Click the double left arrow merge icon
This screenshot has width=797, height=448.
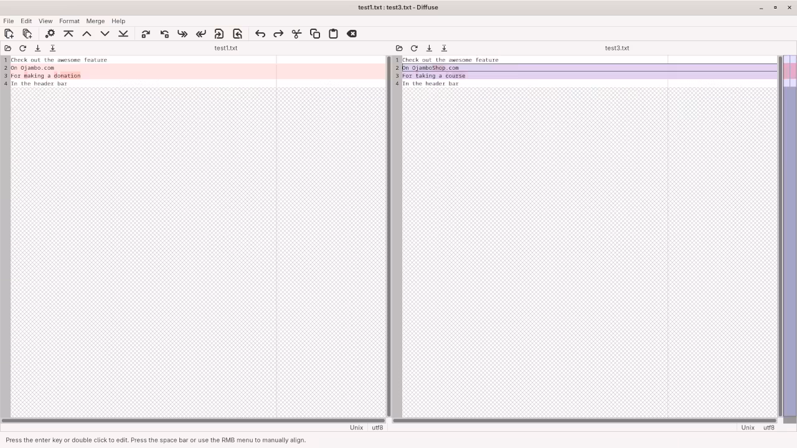(x=200, y=34)
